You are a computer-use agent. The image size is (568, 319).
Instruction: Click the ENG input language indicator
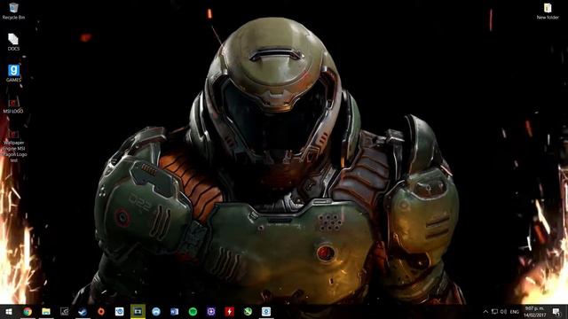tap(515, 311)
